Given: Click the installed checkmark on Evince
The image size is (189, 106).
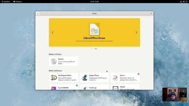Looking at the screenshot, I should coord(139,74).
